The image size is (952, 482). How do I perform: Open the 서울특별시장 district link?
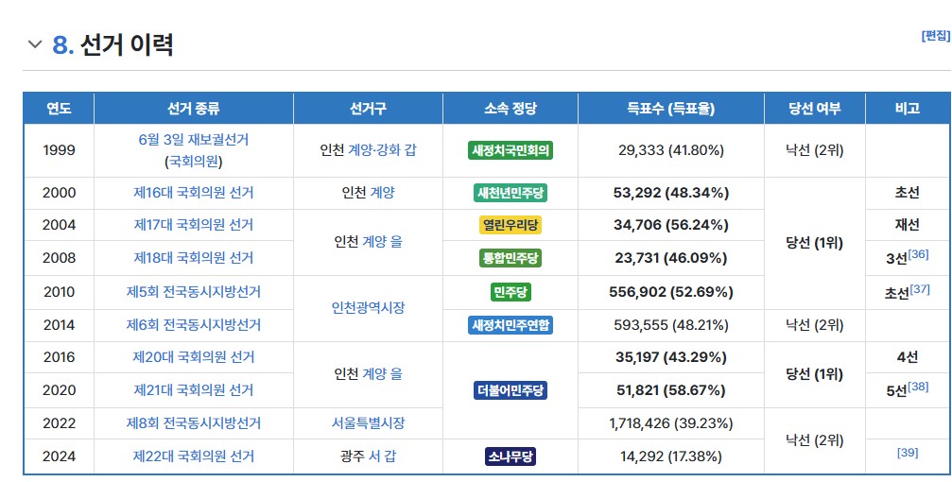click(x=368, y=423)
